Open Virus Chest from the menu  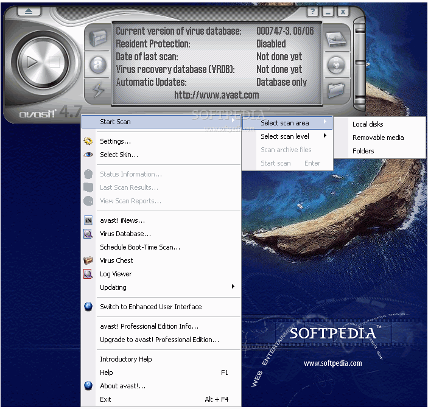point(161,260)
